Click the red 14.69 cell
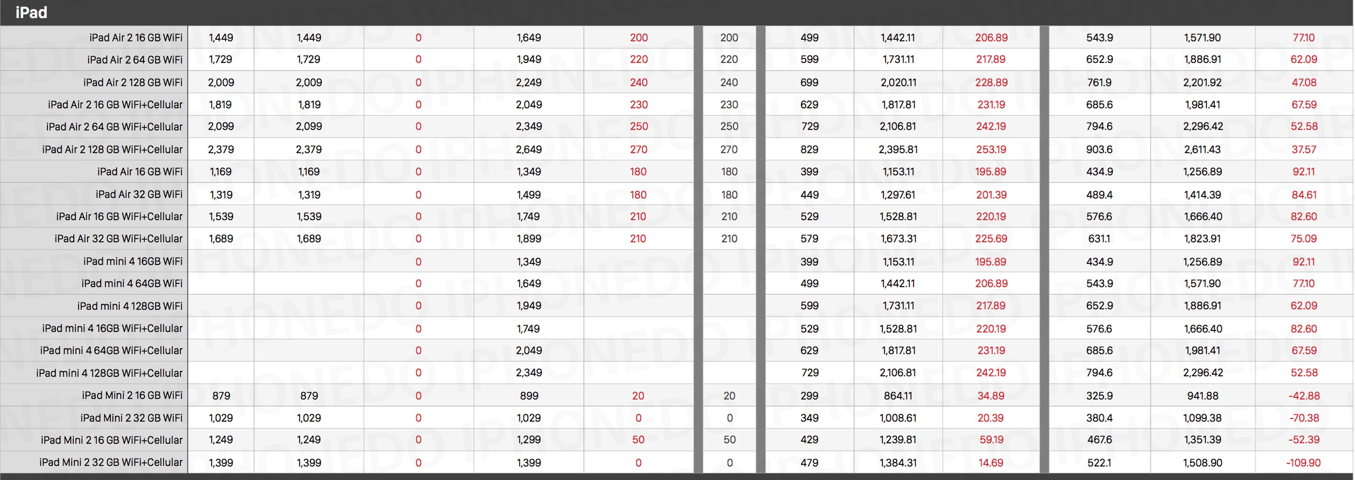The width and height of the screenshot is (1355, 480). (x=991, y=463)
